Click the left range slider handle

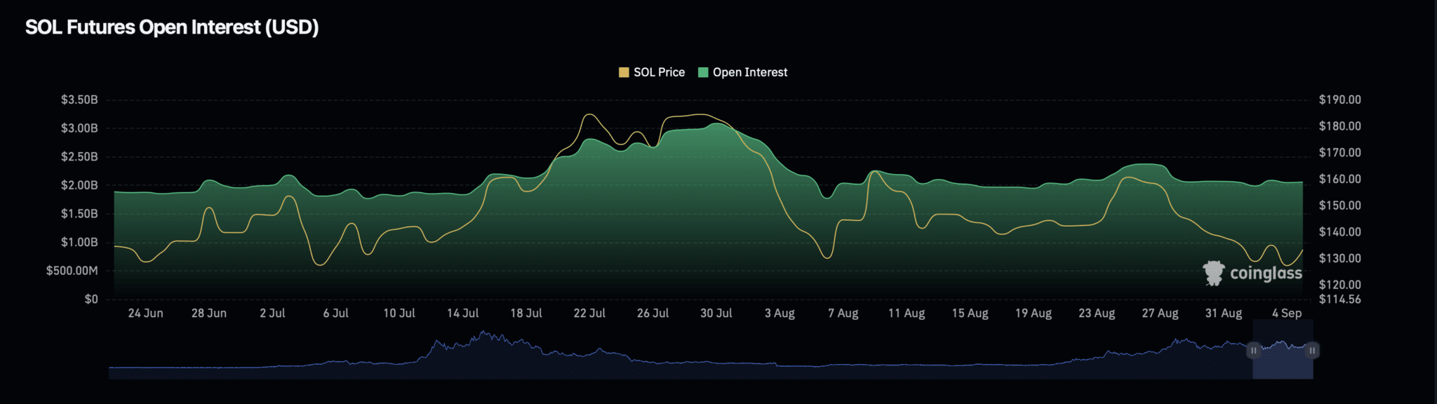click(1253, 350)
